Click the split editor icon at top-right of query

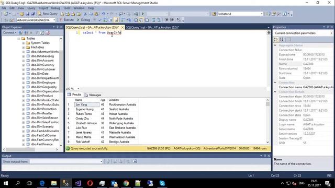click(269, 32)
